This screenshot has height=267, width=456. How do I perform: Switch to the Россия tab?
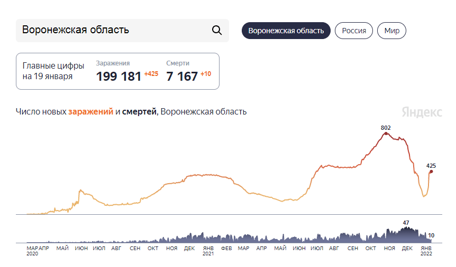354,31
